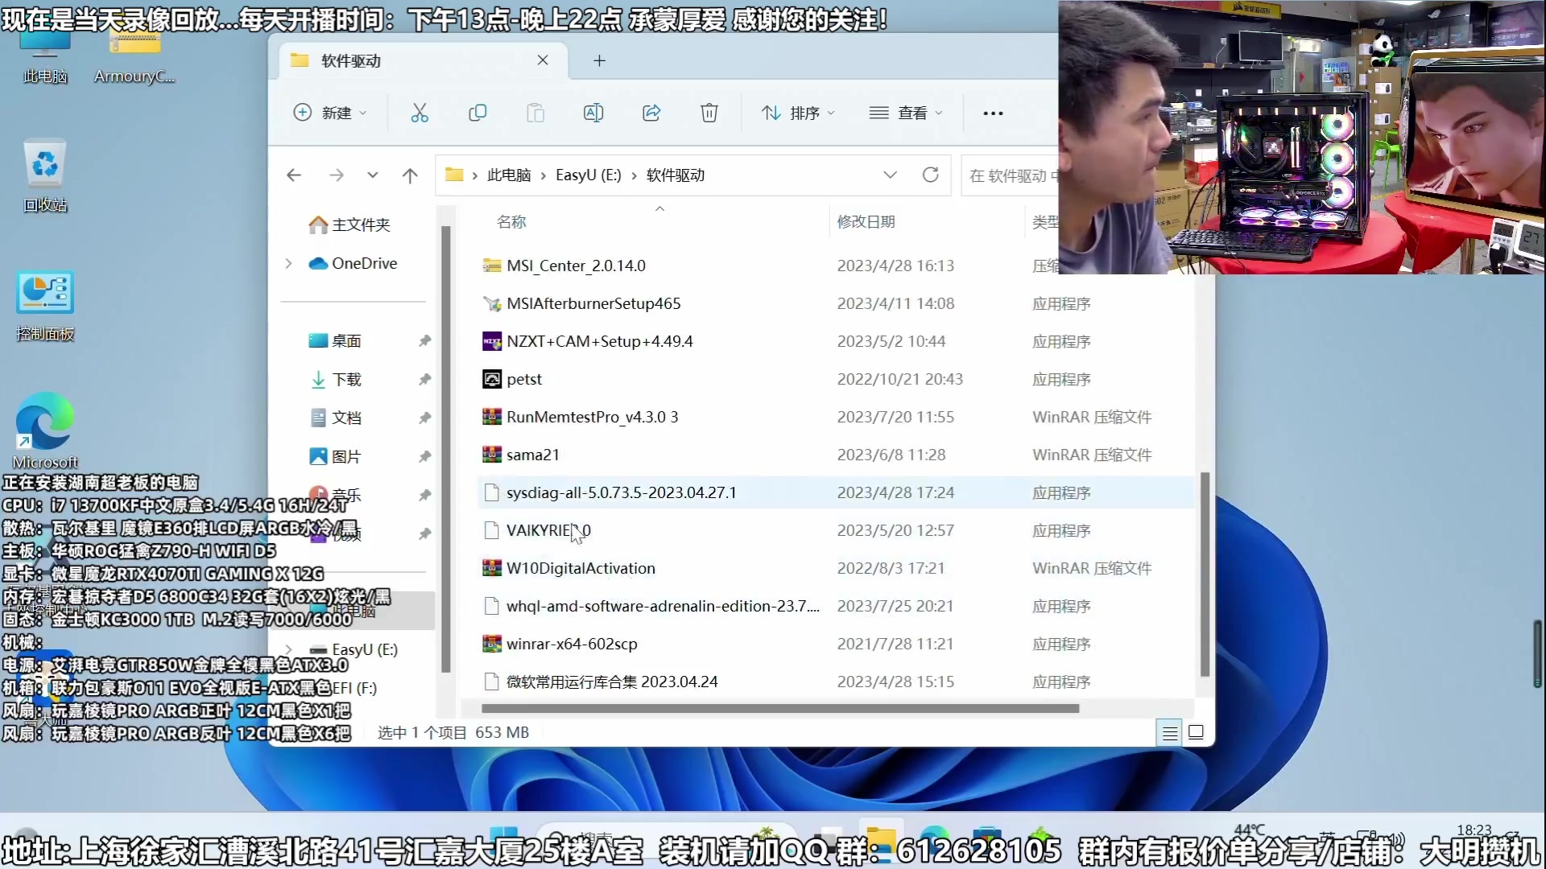Select the sama21 file in the list
The image size is (1546, 869).
point(531,454)
